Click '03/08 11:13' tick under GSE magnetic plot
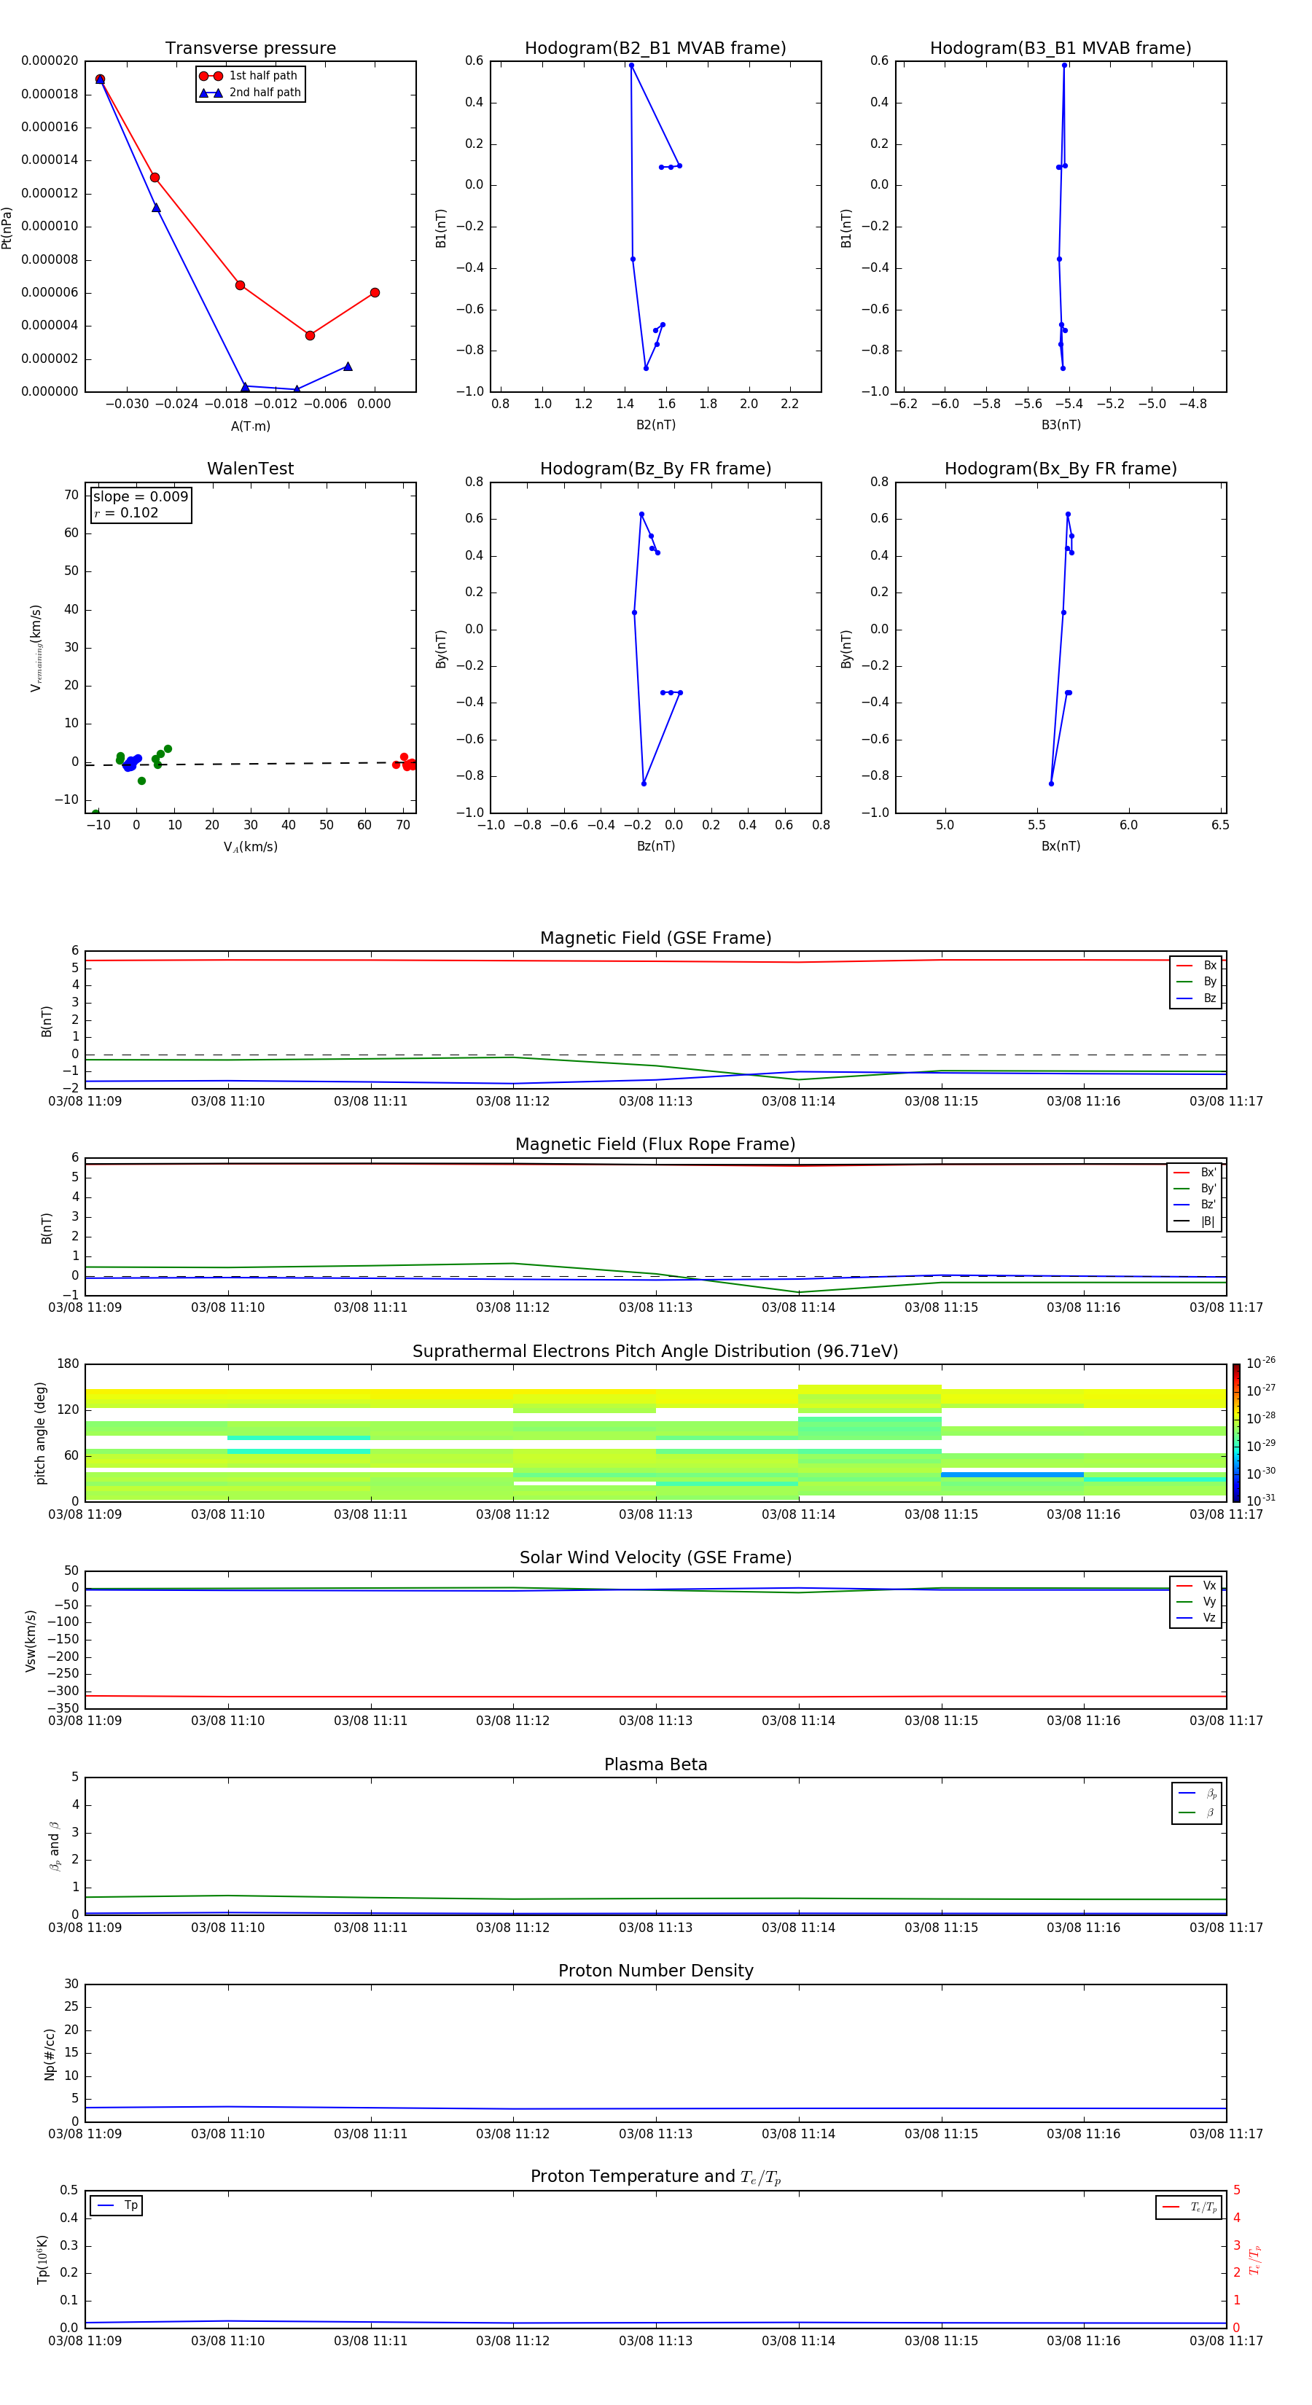This screenshot has height=2405, width=1312. click(655, 1102)
